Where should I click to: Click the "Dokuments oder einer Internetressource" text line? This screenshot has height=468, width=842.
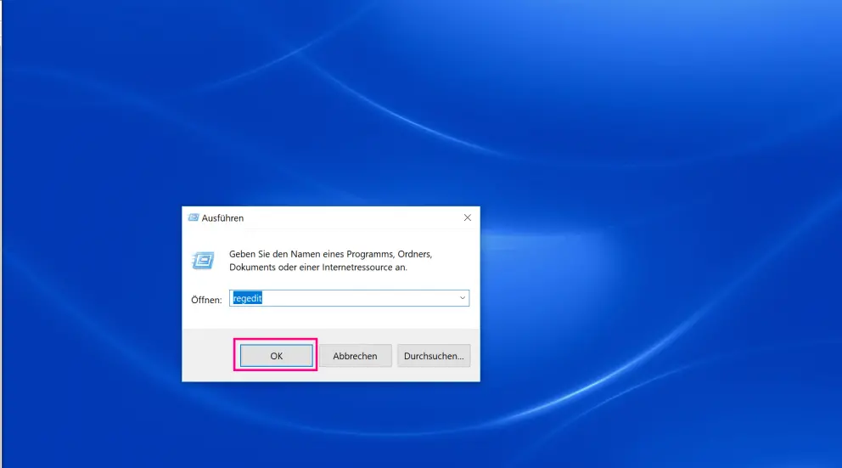point(318,267)
